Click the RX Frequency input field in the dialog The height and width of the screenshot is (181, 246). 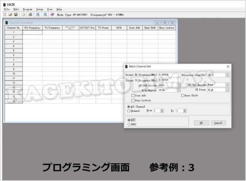pyautogui.click(x=169, y=75)
